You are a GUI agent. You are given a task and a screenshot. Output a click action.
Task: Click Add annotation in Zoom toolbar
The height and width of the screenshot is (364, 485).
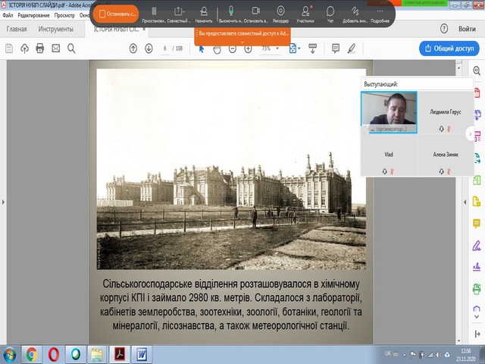click(x=355, y=14)
